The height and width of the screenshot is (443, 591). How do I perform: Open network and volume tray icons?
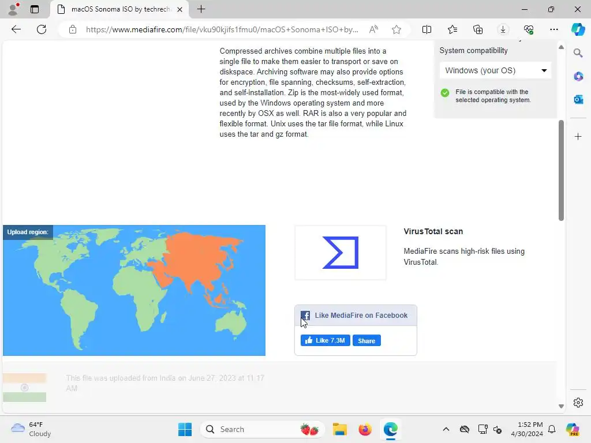[489, 429]
